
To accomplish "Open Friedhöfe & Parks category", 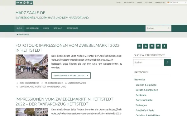I will (x=145, y=110).
